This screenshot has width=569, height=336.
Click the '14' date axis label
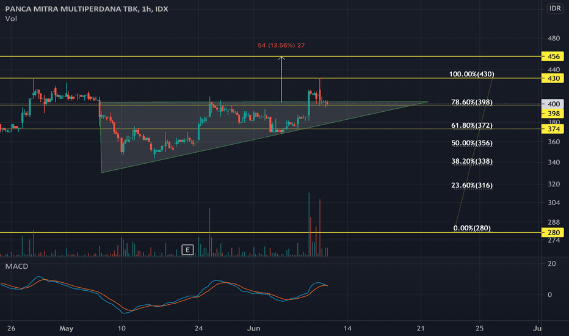(347, 329)
